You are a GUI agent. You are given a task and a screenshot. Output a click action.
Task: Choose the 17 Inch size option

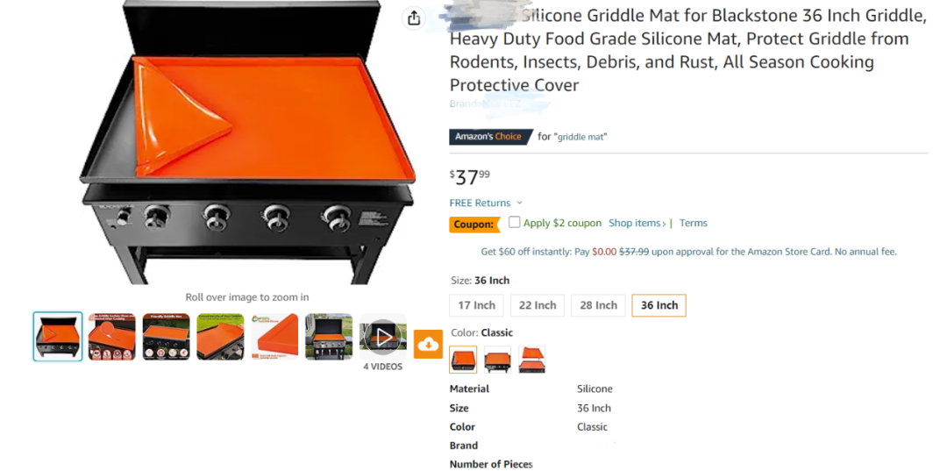(476, 305)
